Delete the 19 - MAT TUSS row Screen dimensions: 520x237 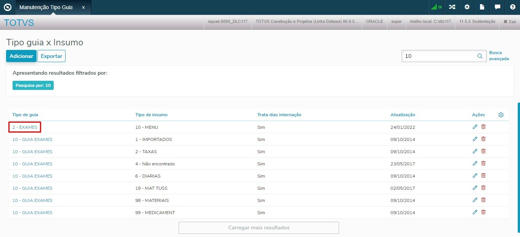tap(483, 188)
